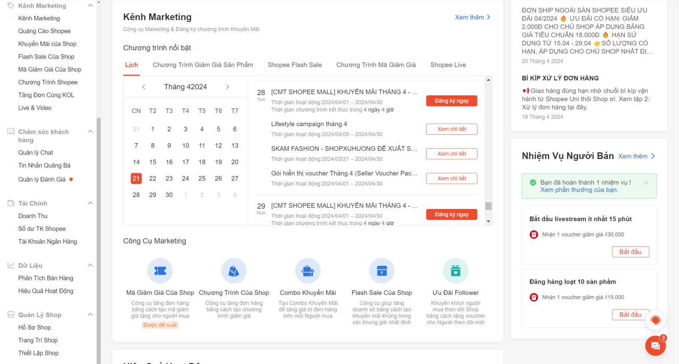Click the campaign list scroll-down arrow
The image size is (679, 364).
tap(488, 221)
